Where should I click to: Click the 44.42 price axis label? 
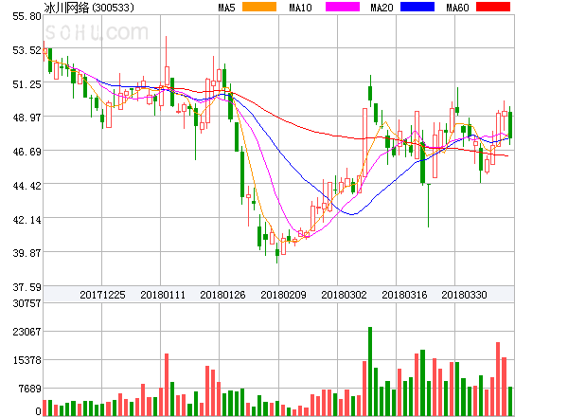[x=27, y=186]
